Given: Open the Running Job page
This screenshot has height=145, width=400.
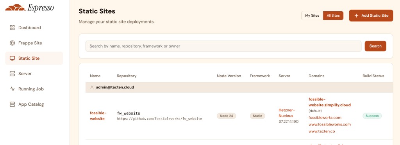Looking at the screenshot, I should pyautogui.click(x=34, y=89).
